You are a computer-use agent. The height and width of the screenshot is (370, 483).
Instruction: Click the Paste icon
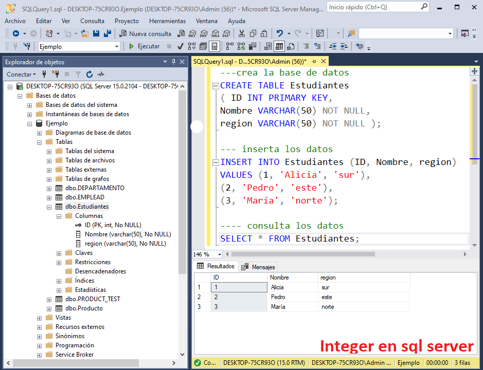coord(264,33)
